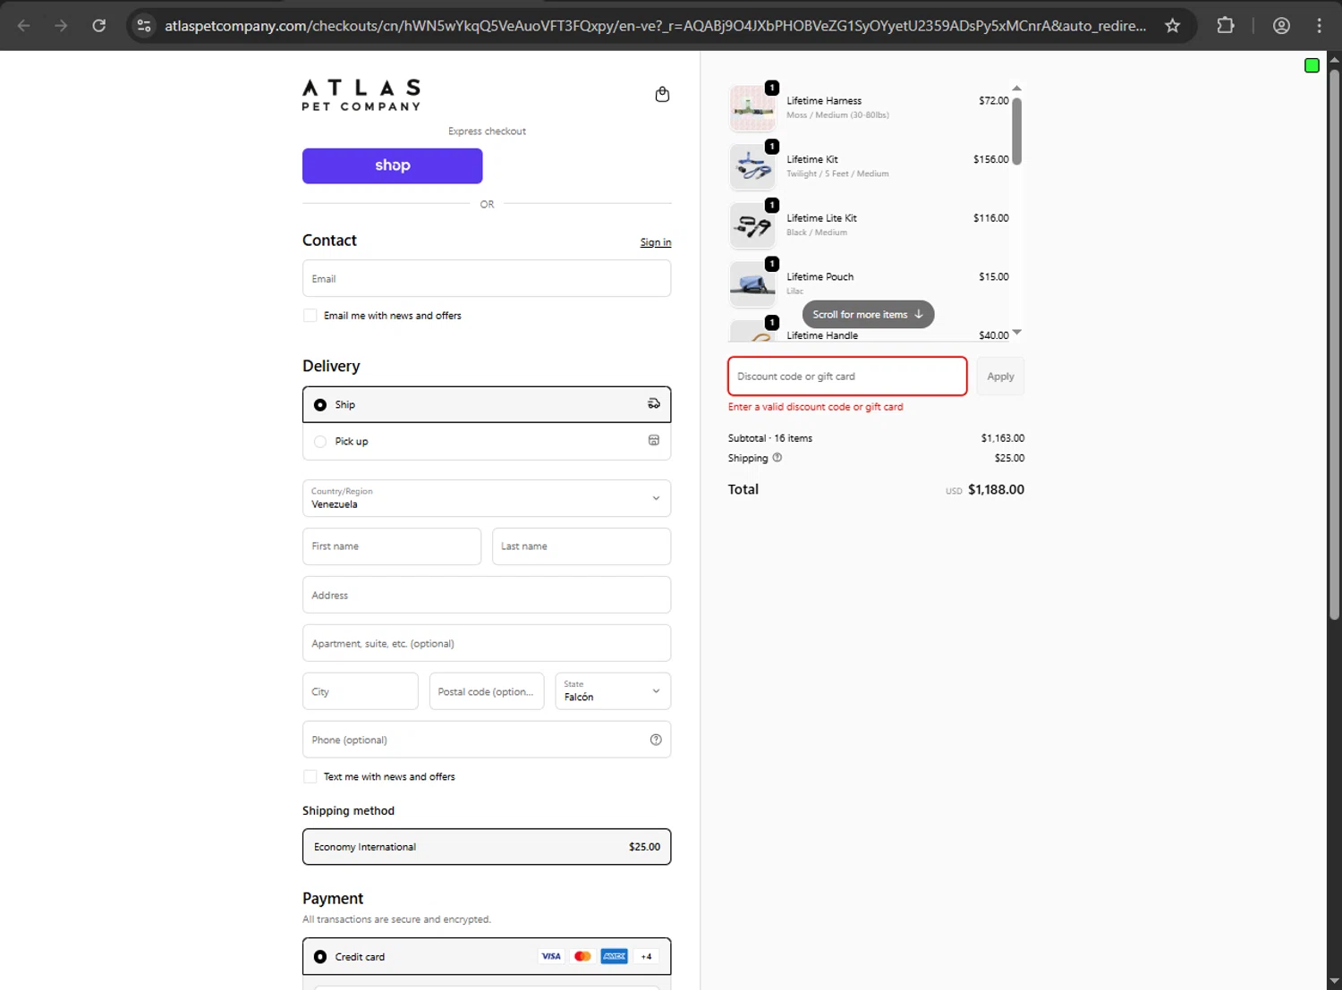Pay with the Shop express button
The height and width of the screenshot is (990, 1342).
point(393,165)
